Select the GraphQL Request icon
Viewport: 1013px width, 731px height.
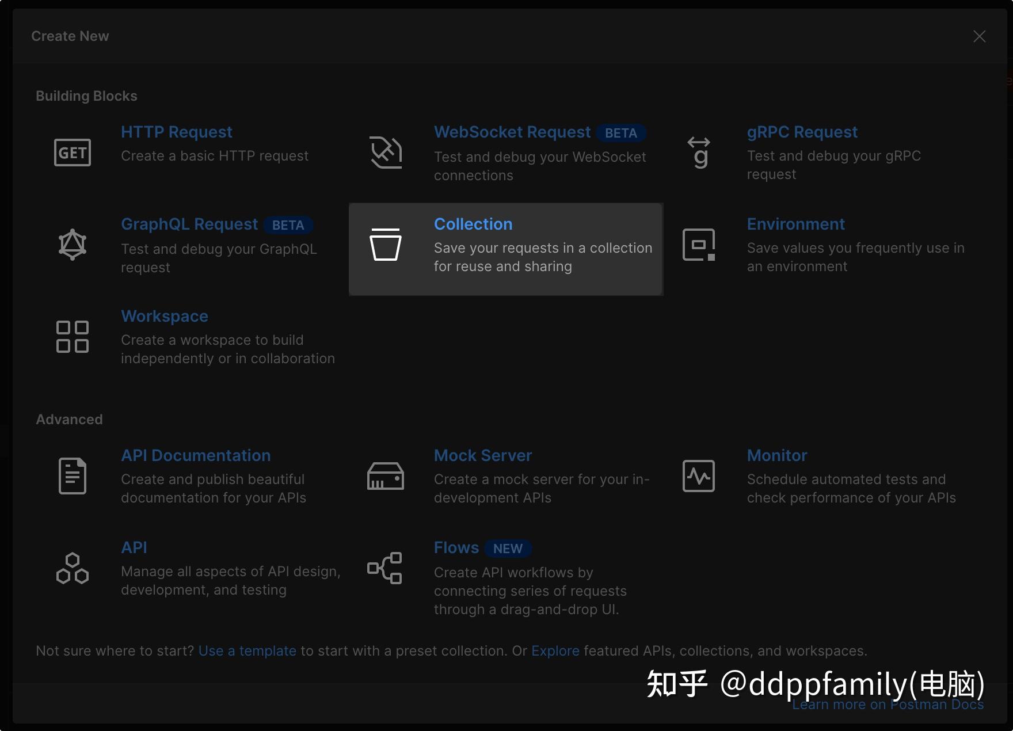click(73, 243)
